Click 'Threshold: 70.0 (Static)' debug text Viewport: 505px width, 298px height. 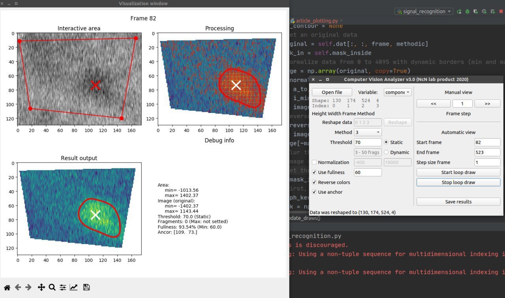click(184, 217)
